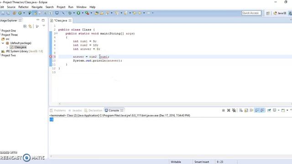Click the New Java Package icon
292x164 pixels.
[14, 13]
